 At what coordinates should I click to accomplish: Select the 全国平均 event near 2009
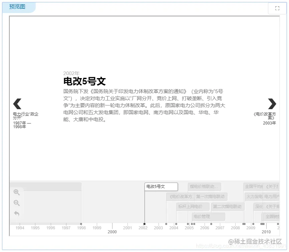[253, 187]
